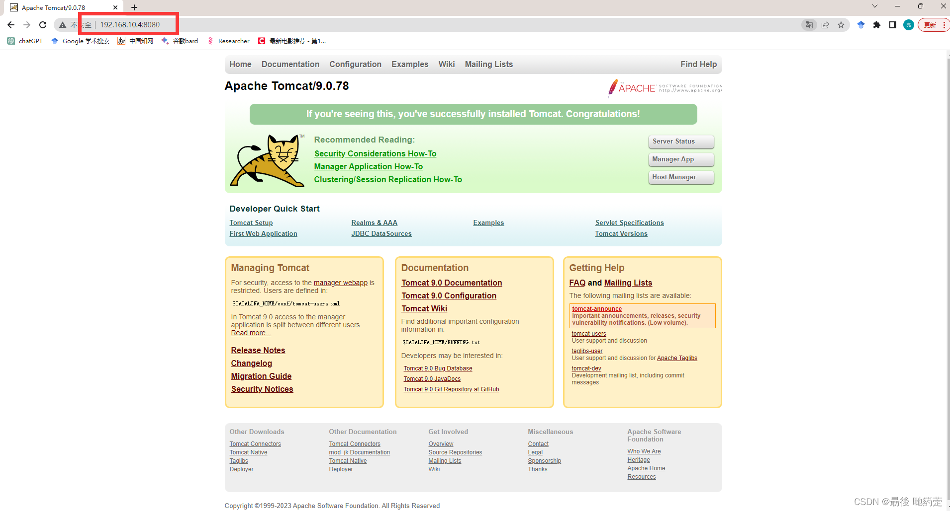Click the not-secure warning icon
950x511 pixels.
coord(63,25)
